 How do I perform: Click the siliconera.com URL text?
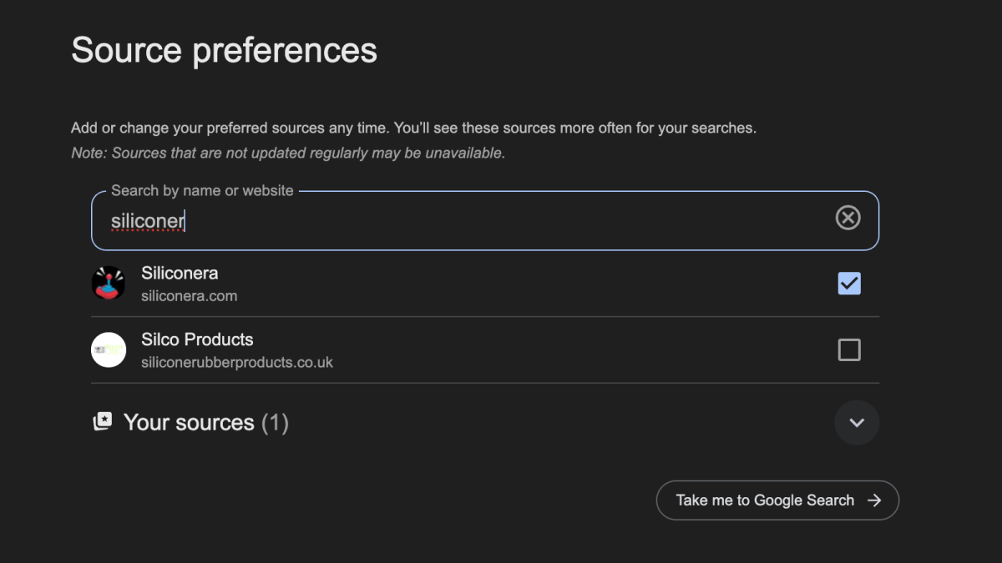pos(189,296)
